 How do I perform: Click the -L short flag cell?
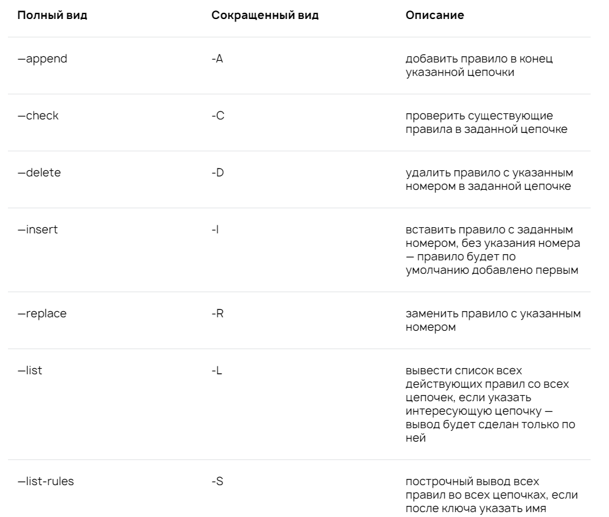(x=217, y=371)
